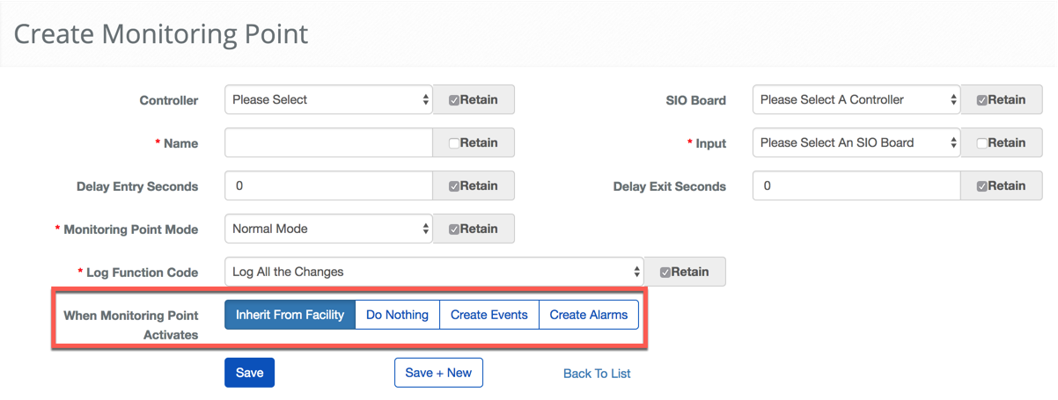Viewport: 1058px width, 400px height.
Task: Choose Do Nothing activation option
Action: [397, 315]
